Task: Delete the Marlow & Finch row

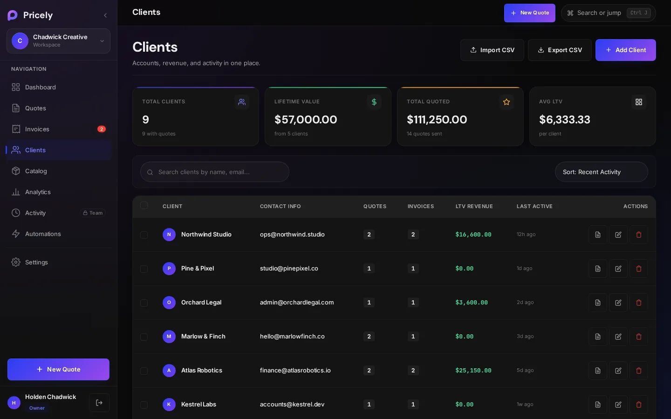Action: tap(638, 337)
